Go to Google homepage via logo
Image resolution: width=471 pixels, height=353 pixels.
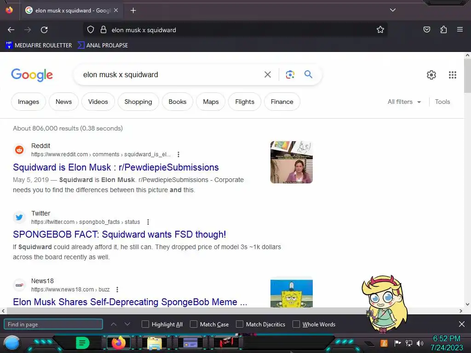point(32,75)
